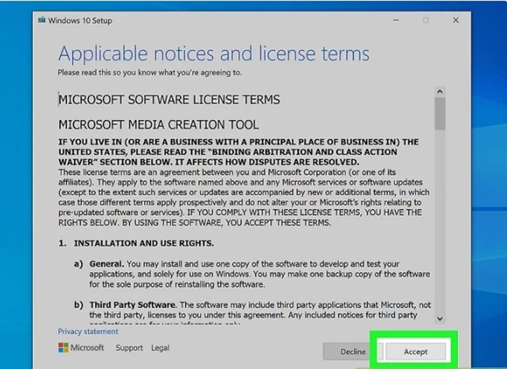Minimize the Windows 10 Setup window

pos(396,20)
